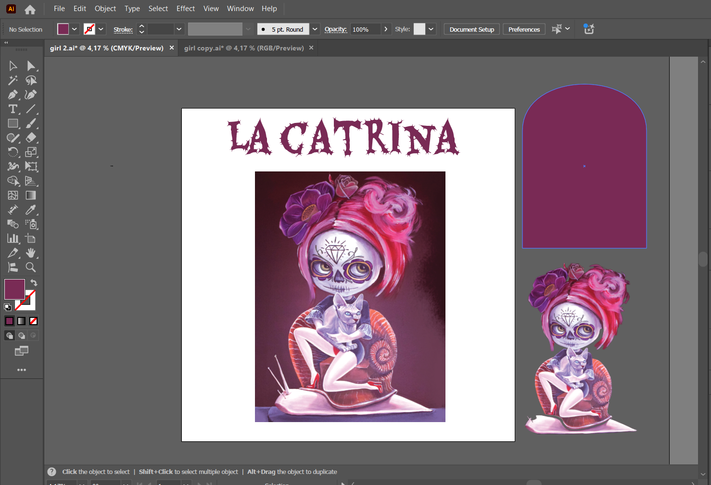Viewport: 711px width, 485px height.
Task: Choose the Type tool
Action: coord(13,109)
